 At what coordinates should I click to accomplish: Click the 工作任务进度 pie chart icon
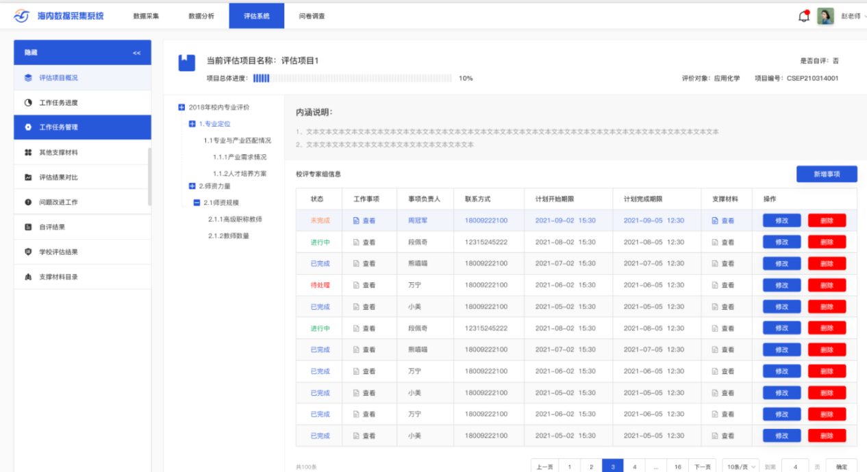pos(28,103)
